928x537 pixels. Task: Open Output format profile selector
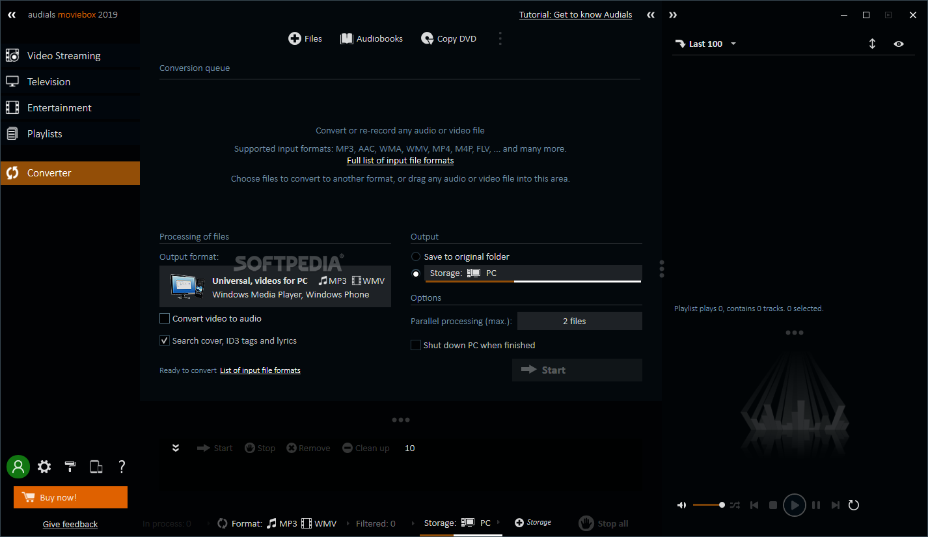[275, 287]
